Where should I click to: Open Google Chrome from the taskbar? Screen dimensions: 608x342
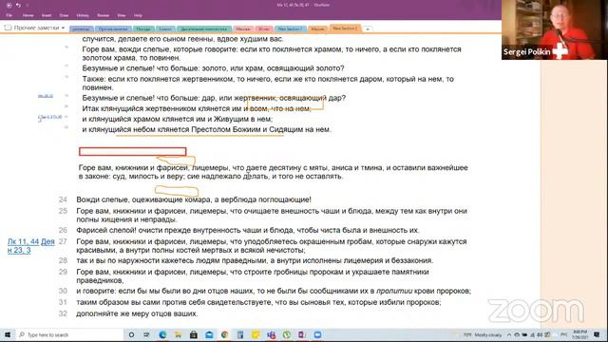click(224, 334)
